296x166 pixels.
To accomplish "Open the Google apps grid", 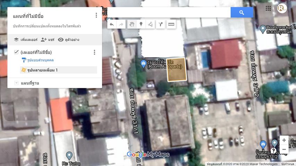I will [x=268, y=8].
